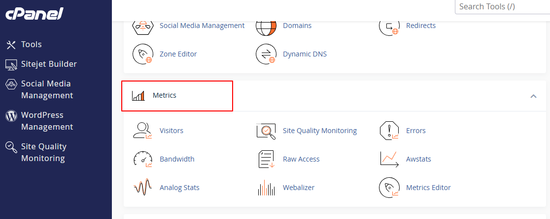The image size is (550, 219).
Task: Open the Zone Editor link
Action: pos(178,54)
